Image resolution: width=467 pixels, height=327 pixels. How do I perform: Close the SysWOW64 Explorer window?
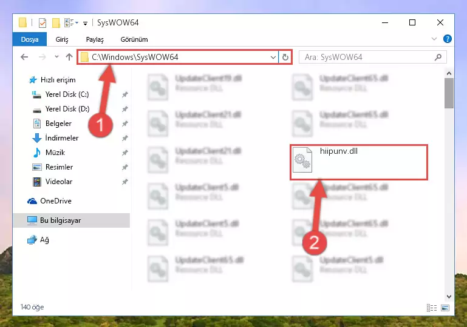click(x=440, y=22)
